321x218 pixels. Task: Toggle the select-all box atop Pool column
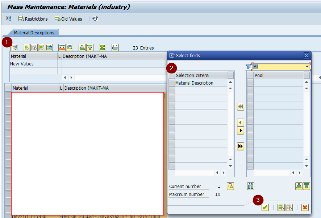[250, 75]
